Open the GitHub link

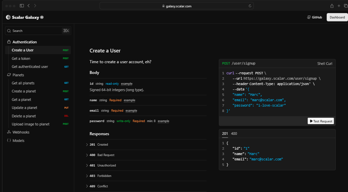(x=315, y=17)
